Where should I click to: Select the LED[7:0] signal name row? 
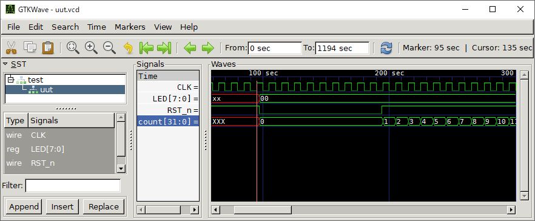click(168, 99)
